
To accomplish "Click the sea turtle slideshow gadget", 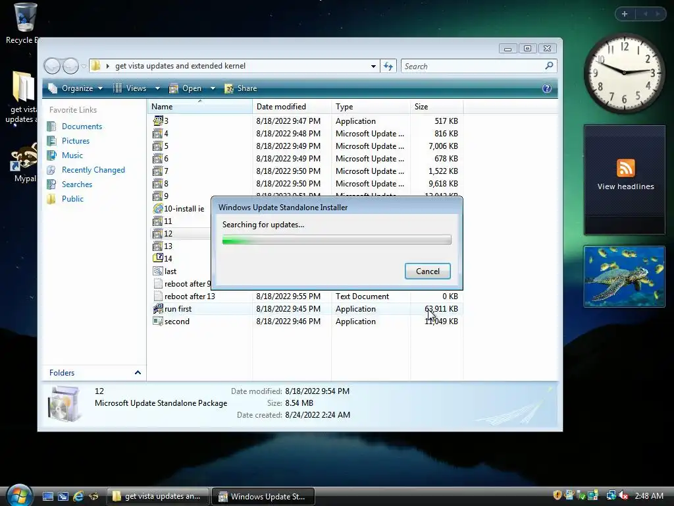I will point(624,277).
